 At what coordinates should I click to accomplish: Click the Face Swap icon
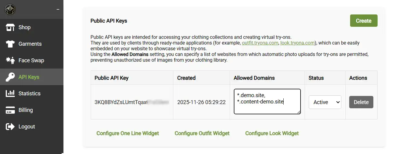click(x=10, y=60)
